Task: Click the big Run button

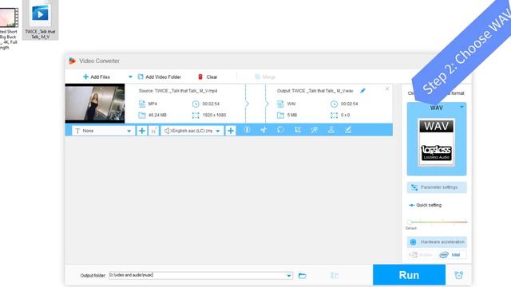Action: click(409, 275)
